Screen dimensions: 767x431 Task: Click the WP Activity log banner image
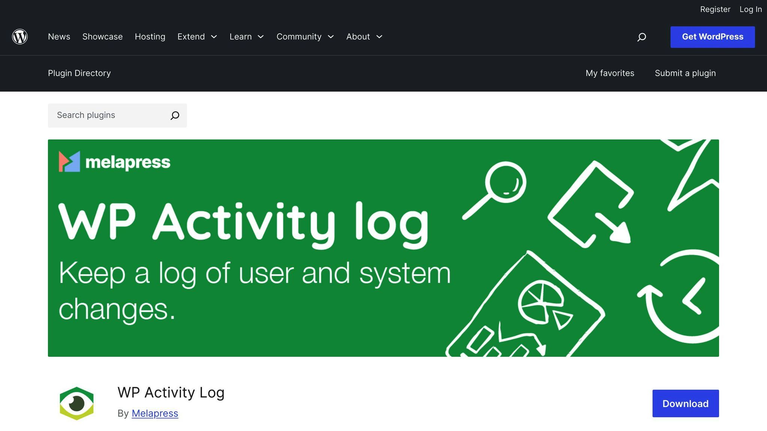383,248
